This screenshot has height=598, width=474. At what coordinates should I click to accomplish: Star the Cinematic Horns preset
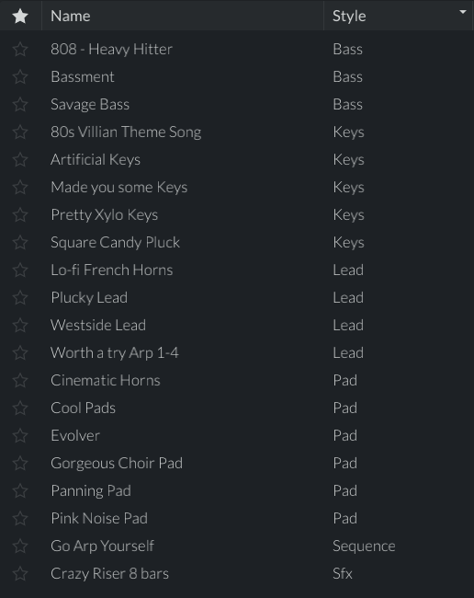tap(20, 380)
